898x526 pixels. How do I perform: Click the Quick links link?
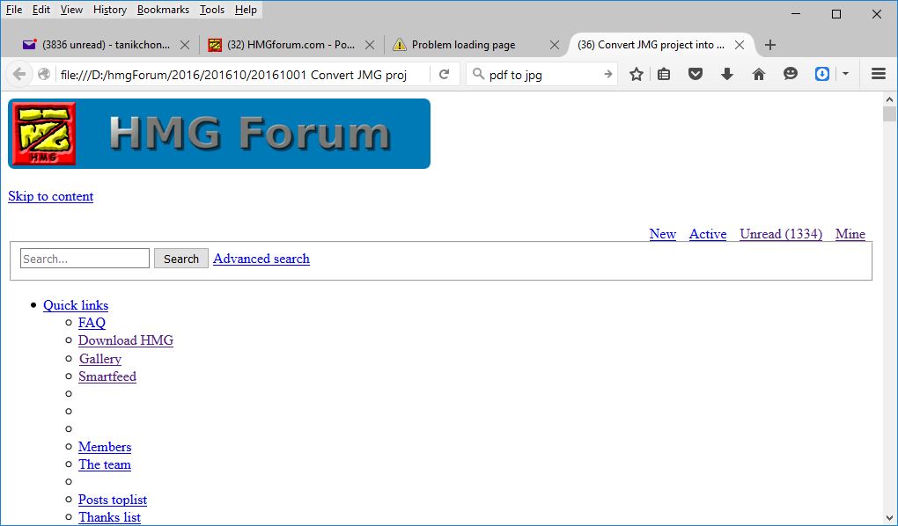(x=76, y=305)
